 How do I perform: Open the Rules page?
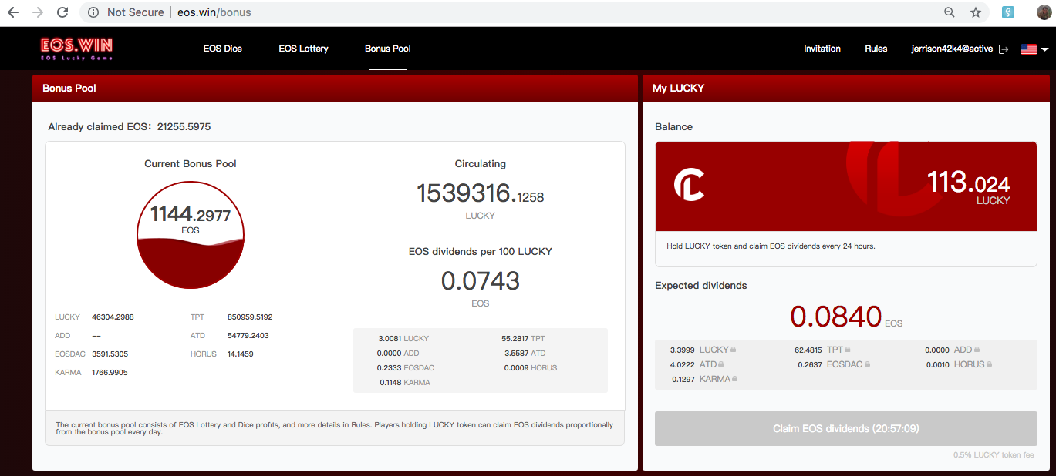(x=876, y=49)
